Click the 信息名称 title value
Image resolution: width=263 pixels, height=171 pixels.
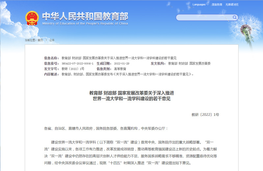click(121, 58)
